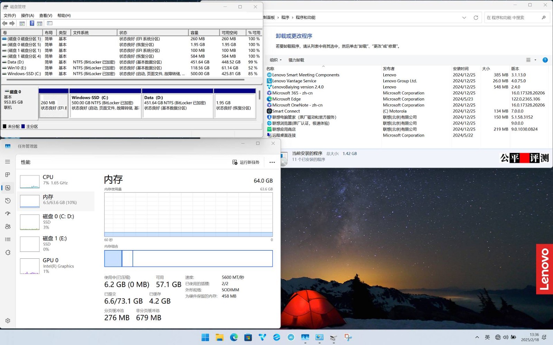This screenshot has width=553, height=345.
Task: Show hidden tray icons chevron
Action: [x=477, y=337]
